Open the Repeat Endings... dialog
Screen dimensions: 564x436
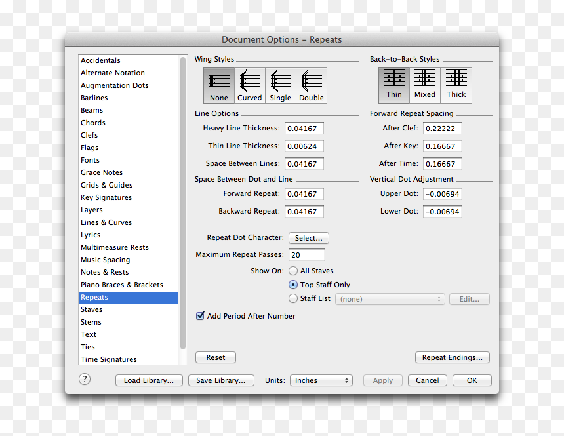tap(452, 357)
